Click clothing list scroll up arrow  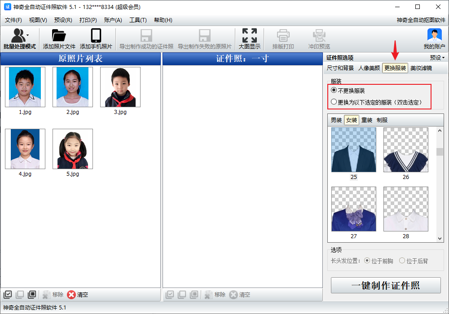coord(440,131)
